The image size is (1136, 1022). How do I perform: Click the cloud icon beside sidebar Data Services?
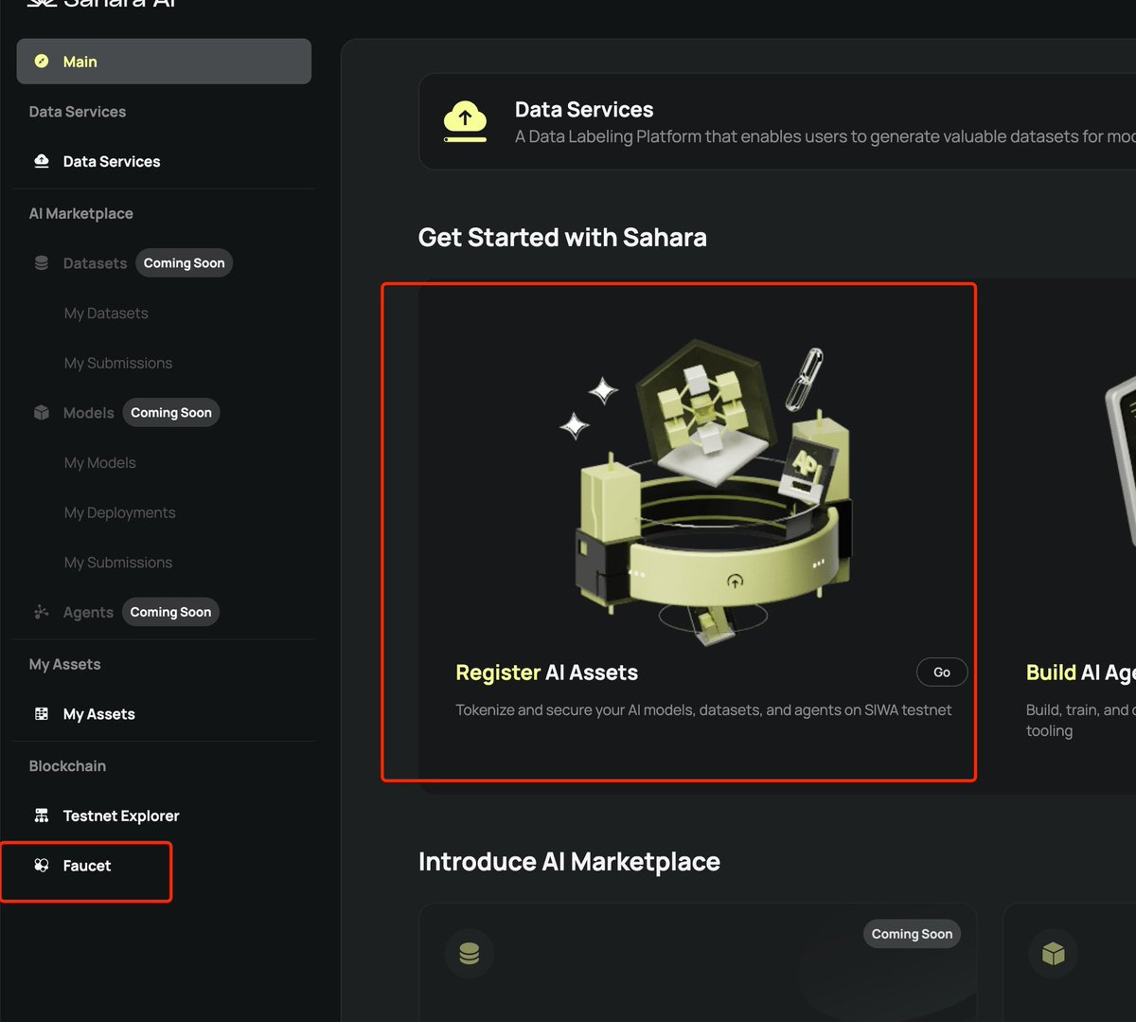click(x=42, y=161)
